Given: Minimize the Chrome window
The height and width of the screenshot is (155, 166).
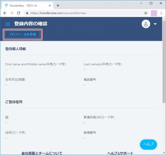Looking at the screenshot, I should [x=141, y=3].
